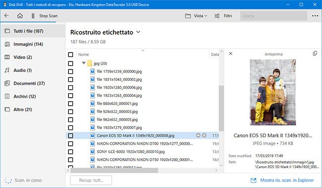Close the Anteprima preview panel
The image size is (322, 188).
click(x=231, y=54)
